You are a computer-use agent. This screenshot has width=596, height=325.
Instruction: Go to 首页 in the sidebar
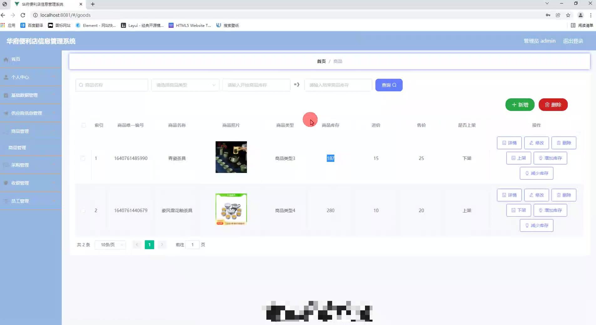(31, 59)
